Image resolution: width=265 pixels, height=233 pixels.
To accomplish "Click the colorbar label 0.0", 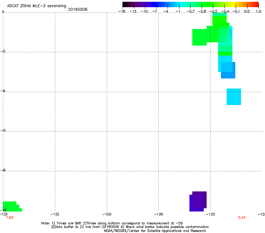I will point(247,11).
